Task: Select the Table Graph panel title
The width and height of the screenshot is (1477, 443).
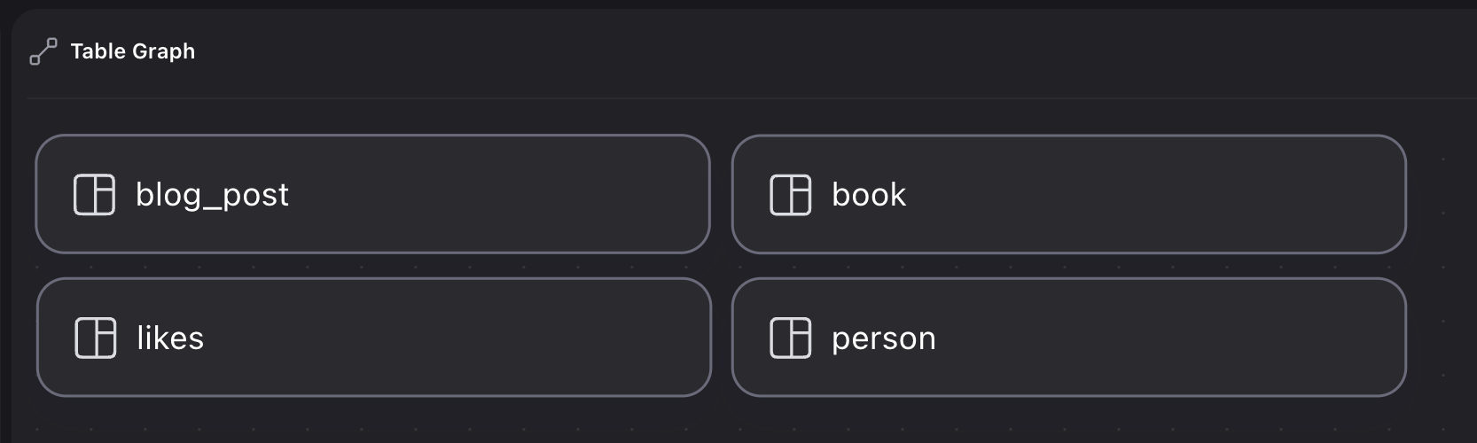Action: pos(133,51)
